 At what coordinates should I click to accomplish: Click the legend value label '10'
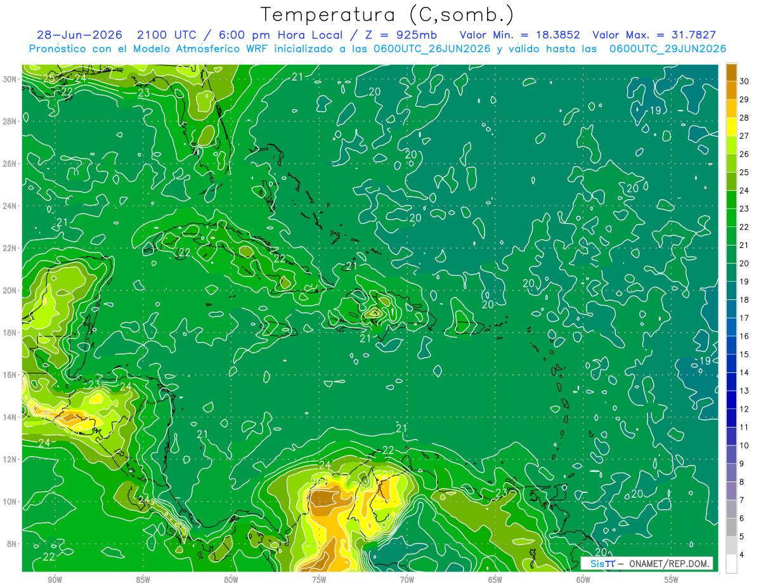coord(745,446)
